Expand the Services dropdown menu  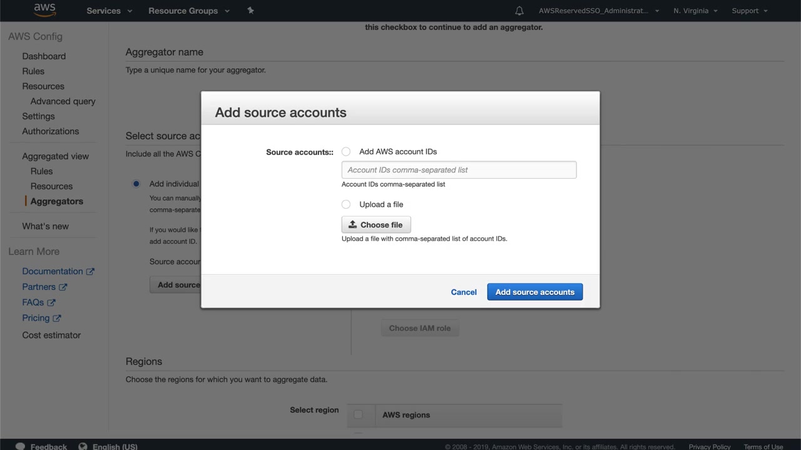coord(110,11)
